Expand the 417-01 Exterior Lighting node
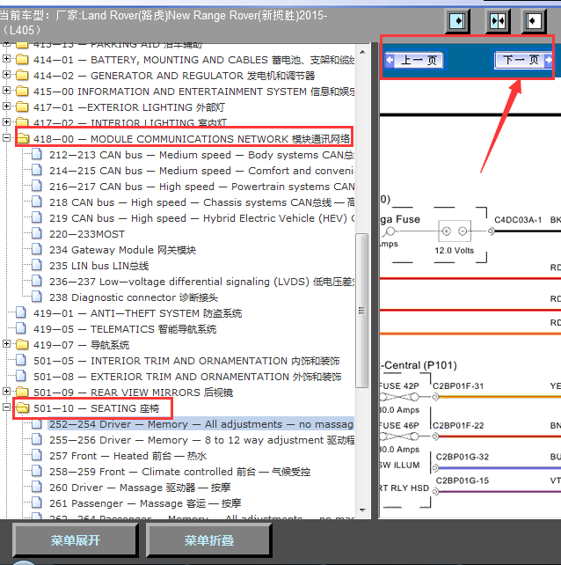Image resolution: width=561 pixels, height=565 pixels. 6,106
